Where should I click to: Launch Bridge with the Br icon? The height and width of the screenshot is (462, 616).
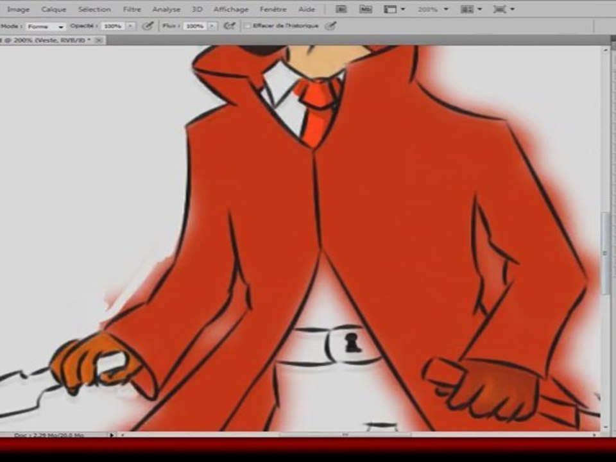pos(341,10)
